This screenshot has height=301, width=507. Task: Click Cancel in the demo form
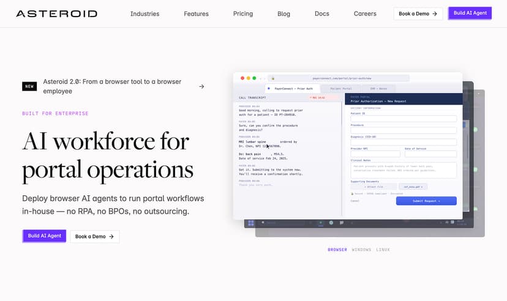(x=355, y=201)
